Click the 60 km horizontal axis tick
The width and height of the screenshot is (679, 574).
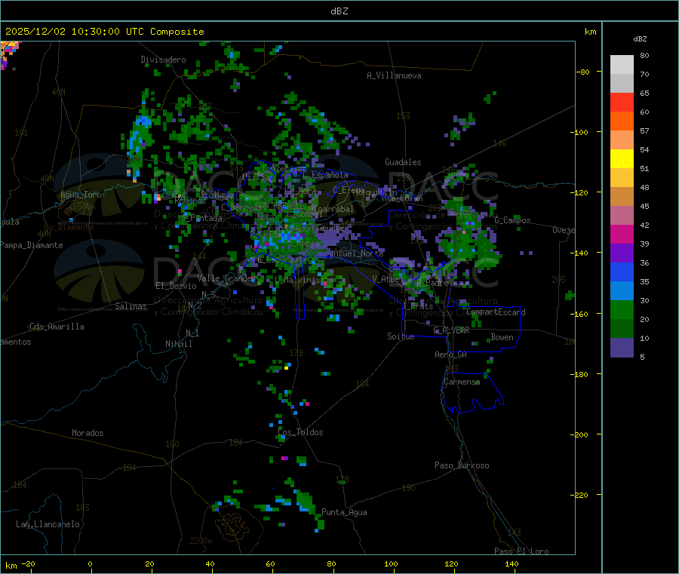[x=270, y=563]
